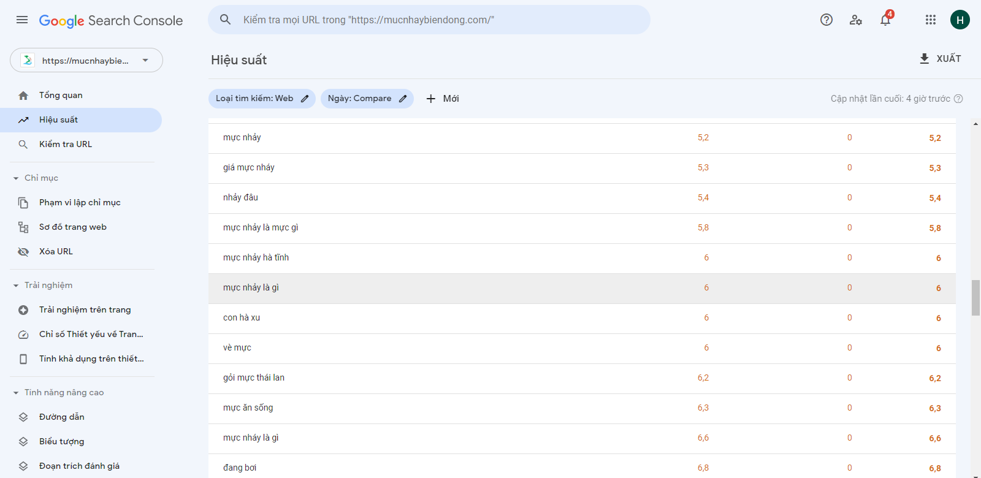Open the main hamburger menu
The width and height of the screenshot is (981, 478).
point(22,20)
